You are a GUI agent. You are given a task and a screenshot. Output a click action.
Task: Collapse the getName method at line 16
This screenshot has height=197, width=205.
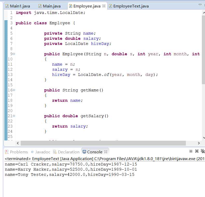[14, 90]
